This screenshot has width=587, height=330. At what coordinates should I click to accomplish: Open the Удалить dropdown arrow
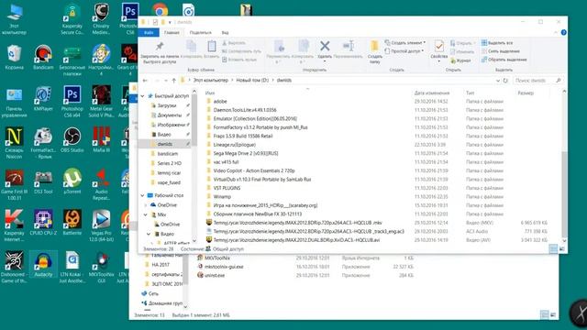pyautogui.click(x=325, y=61)
